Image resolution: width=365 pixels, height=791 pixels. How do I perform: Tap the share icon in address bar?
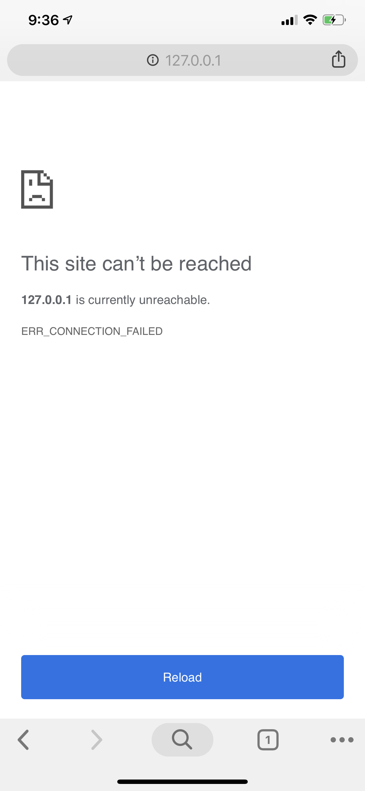coord(339,59)
